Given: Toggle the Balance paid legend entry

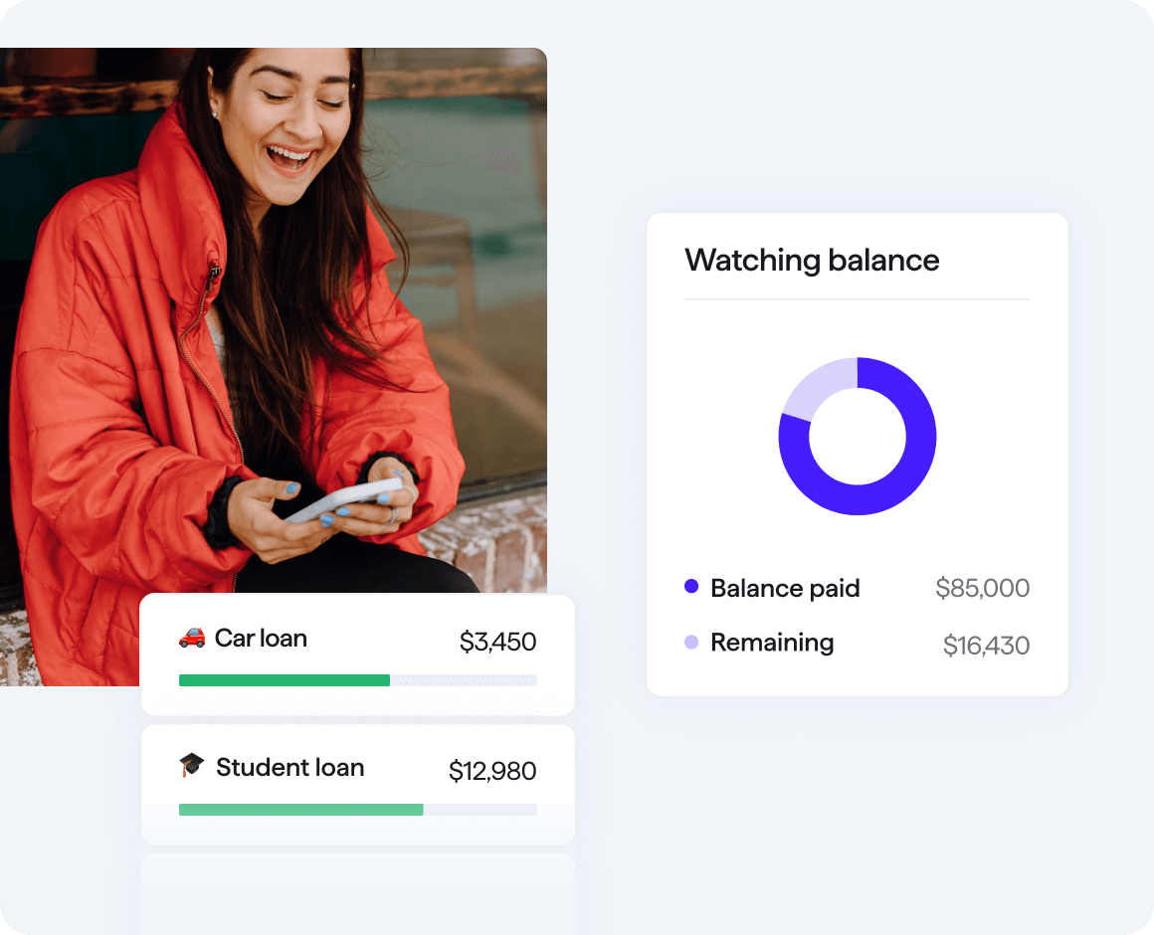Looking at the screenshot, I should [x=785, y=588].
